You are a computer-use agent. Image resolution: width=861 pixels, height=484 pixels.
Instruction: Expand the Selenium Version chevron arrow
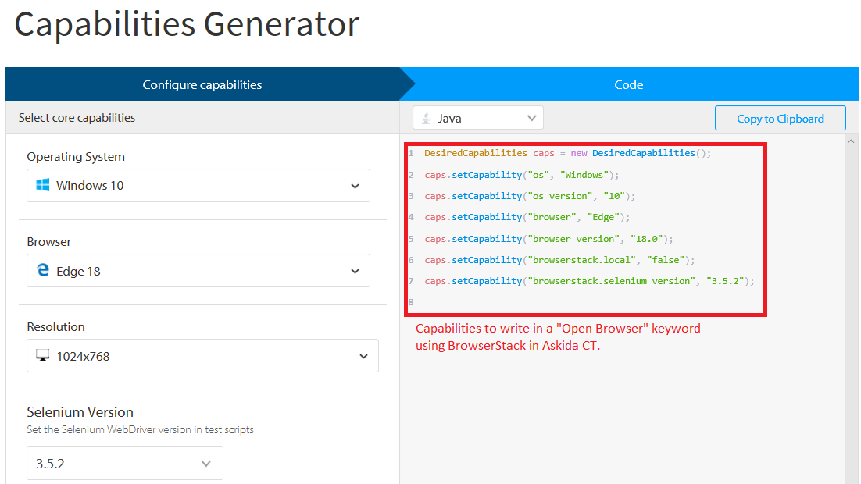(x=206, y=464)
